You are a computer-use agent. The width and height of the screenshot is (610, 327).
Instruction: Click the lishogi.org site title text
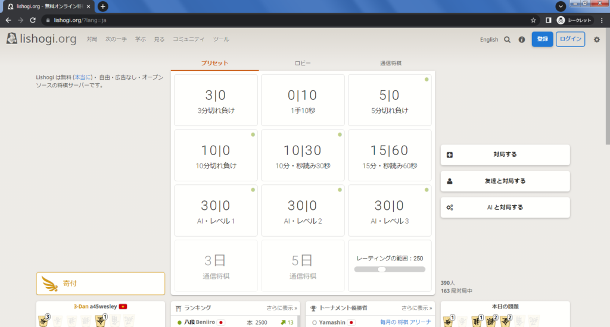coord(48,39)
